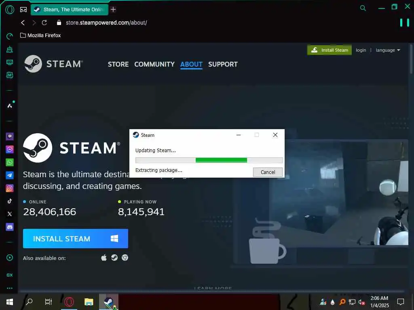Image resolution: width=414 pixels, height=310 pixels.
Task: Open the sidebar player icon
Action: click(x=10, y=258)
